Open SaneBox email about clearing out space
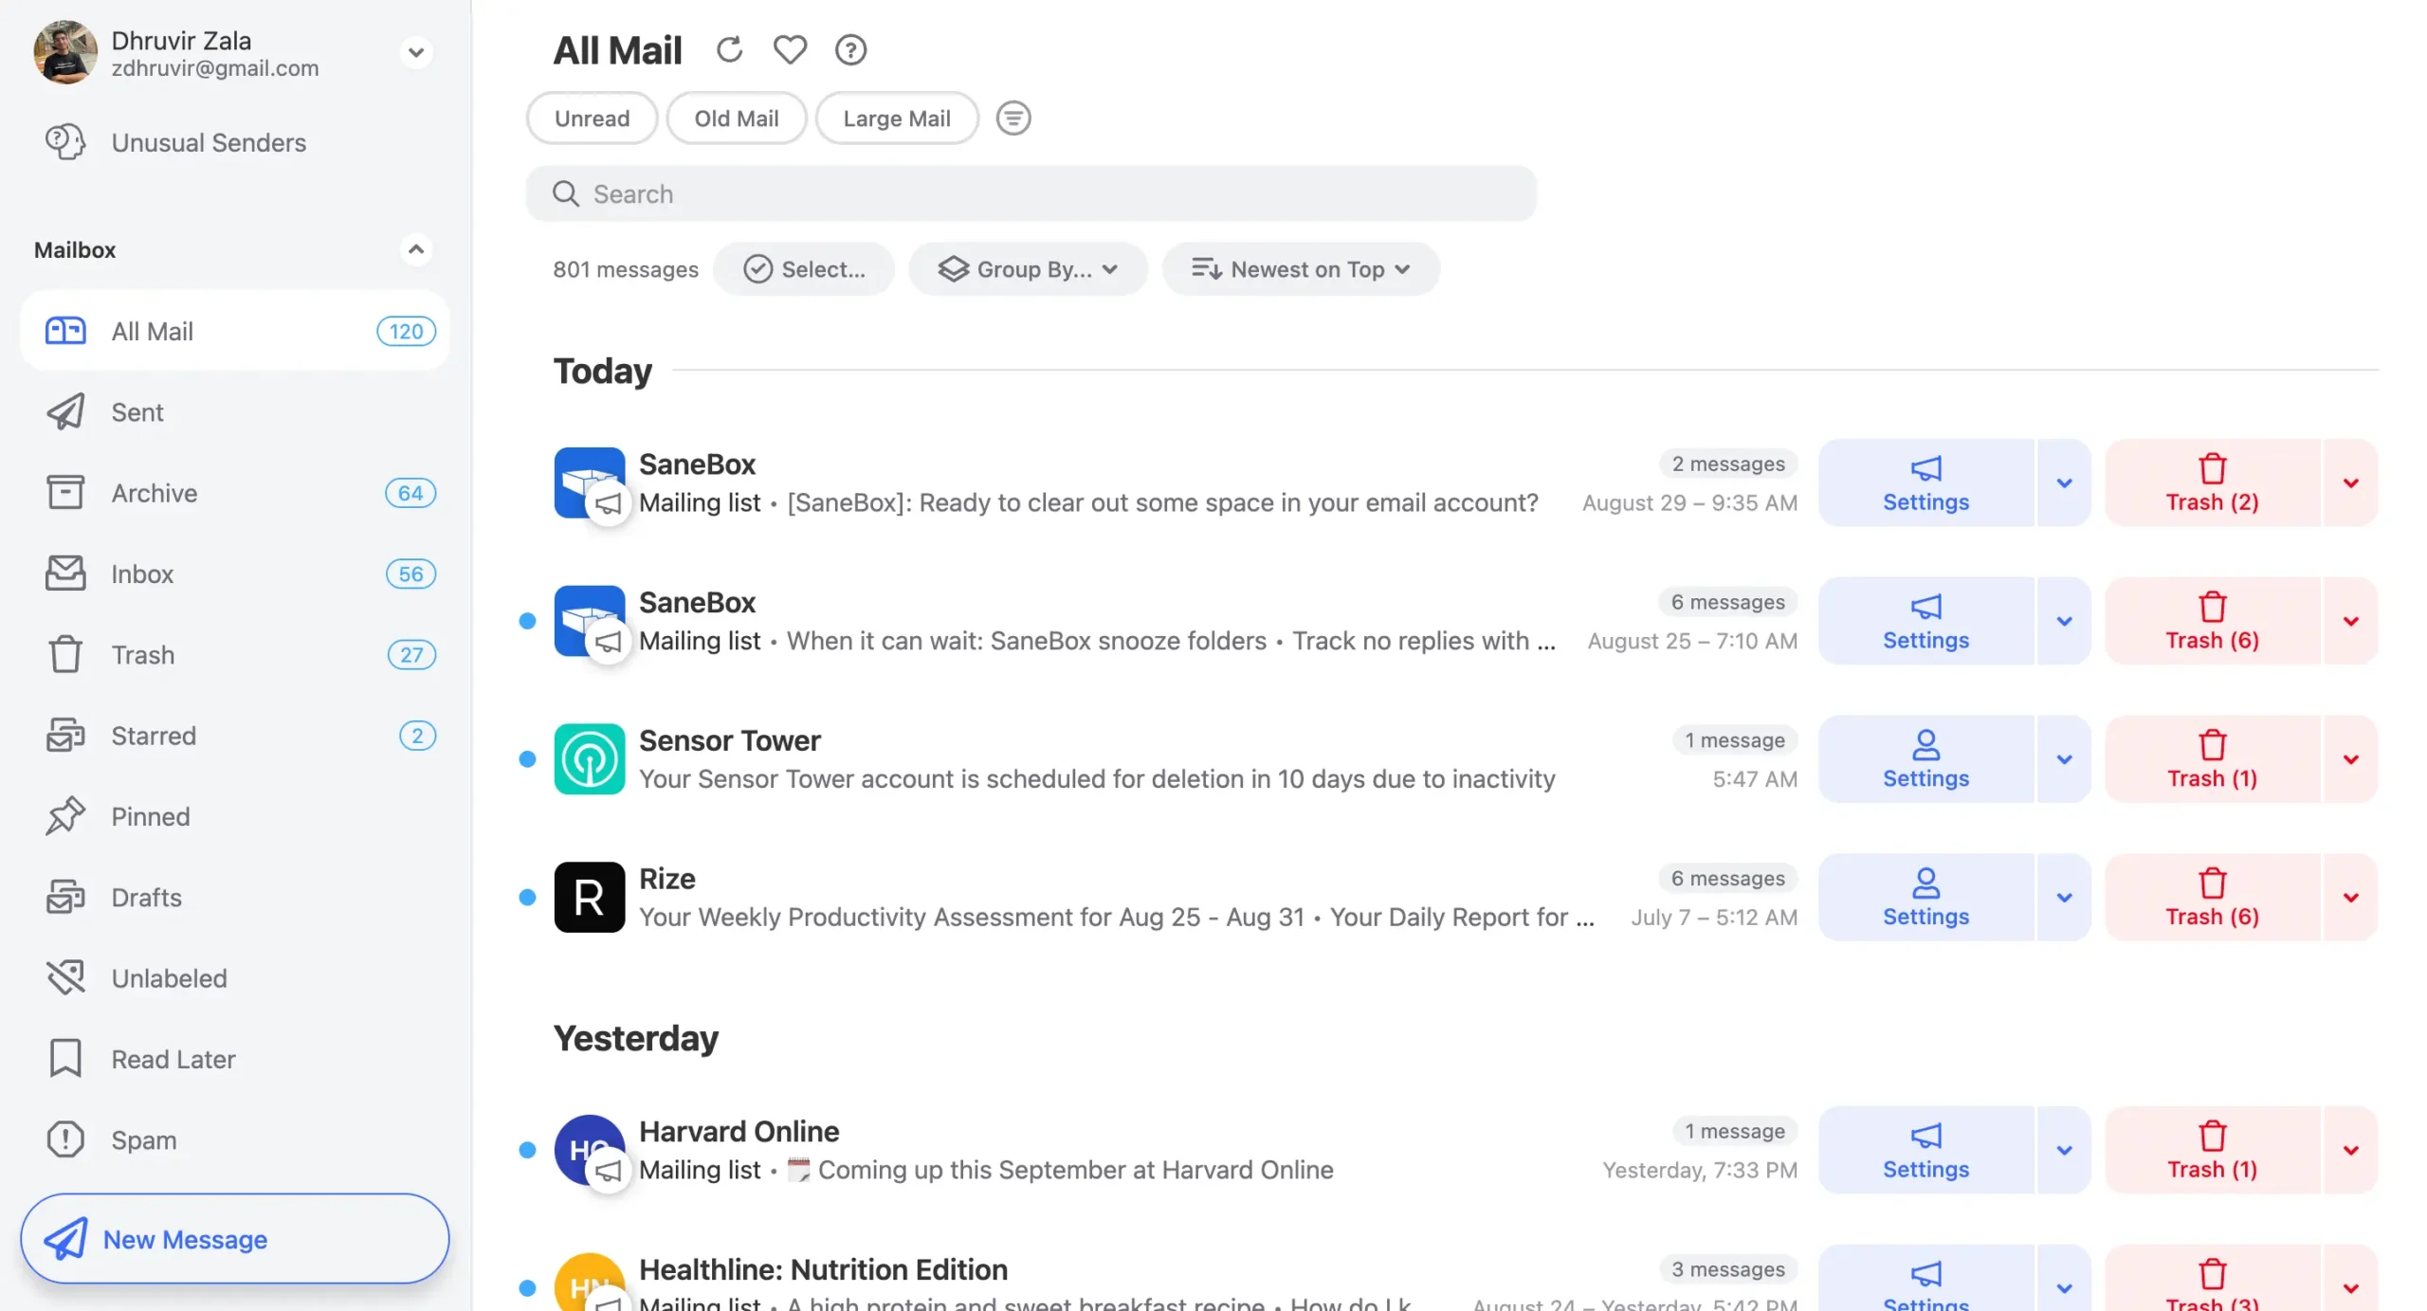The image size is (2427, 1311). point(1161,502)
